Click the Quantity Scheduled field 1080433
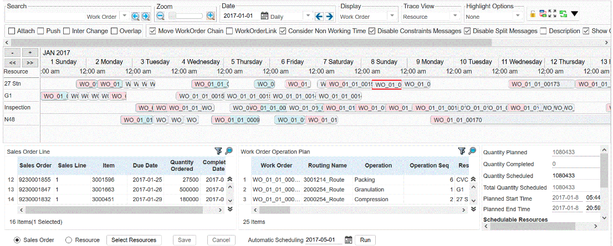 (575, 175)
